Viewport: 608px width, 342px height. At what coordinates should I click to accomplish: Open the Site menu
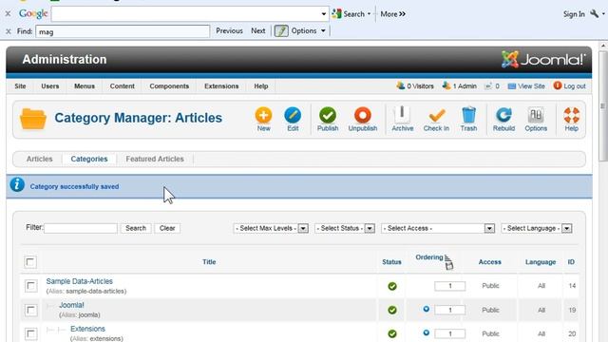pos(20,86)
